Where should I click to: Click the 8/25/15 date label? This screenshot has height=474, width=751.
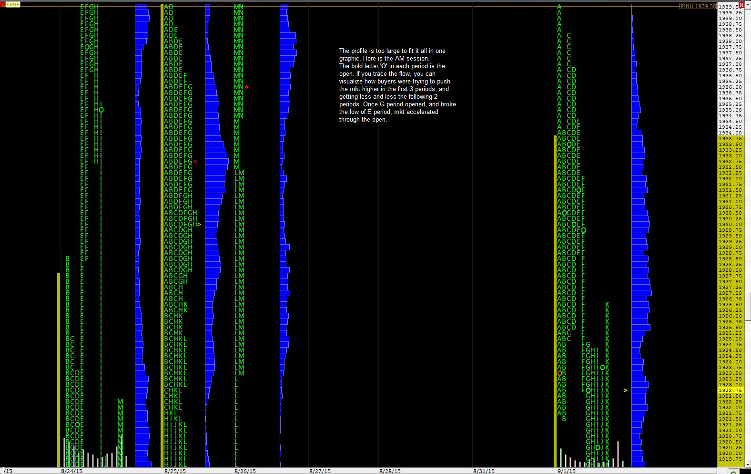click(x=175, y=471)
